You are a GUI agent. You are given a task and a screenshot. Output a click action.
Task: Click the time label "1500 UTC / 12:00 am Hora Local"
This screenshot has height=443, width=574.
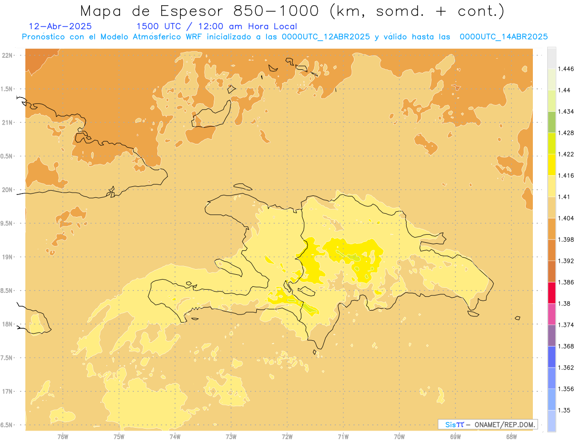(x=217, y=26)
